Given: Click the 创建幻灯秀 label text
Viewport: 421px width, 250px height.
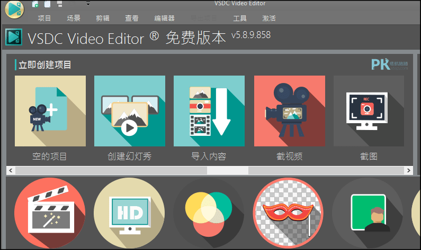Looking at the screenshot, I should (129, 156).
